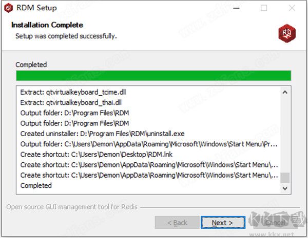308x238 pixels.
Task: Select the qtvirtualkeyboard_tcime.dll extract line
Action: 73,92
